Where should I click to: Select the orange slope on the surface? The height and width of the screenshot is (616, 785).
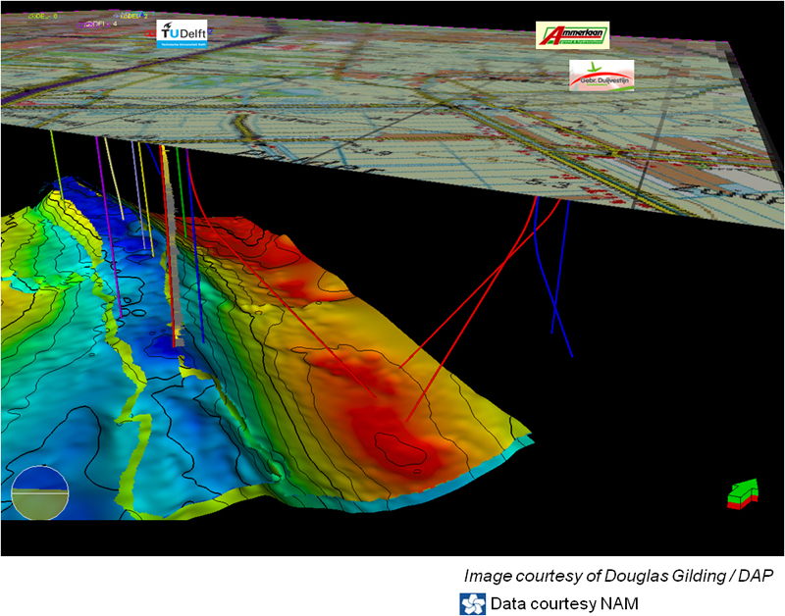pos(294,334)
